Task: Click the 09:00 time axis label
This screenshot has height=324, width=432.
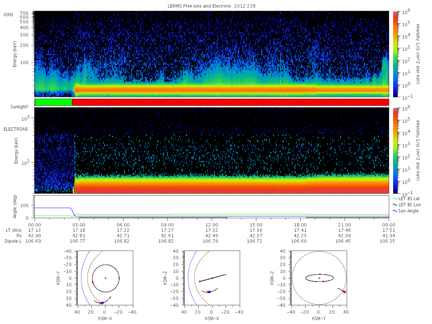Action: (x=167, y=224)
